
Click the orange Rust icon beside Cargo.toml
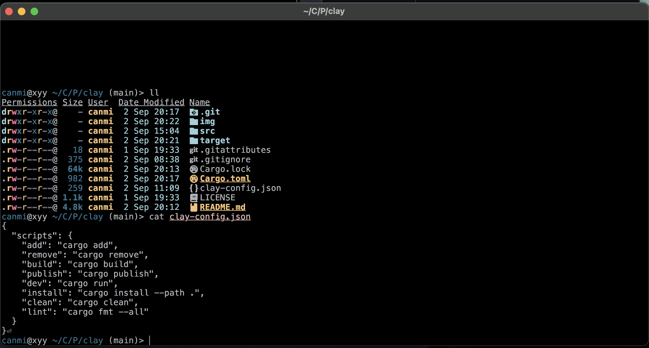194,179
